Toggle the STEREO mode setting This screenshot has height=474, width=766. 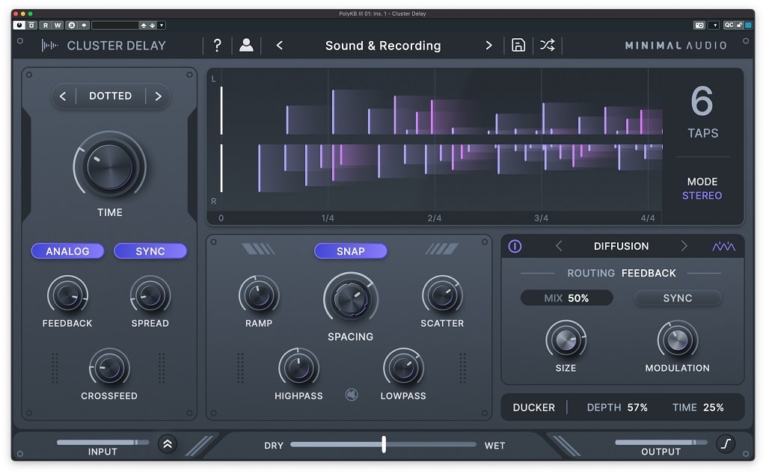702,195
